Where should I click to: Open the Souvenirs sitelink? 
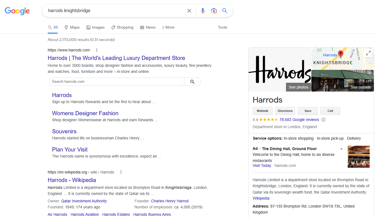pyautogui.click(x=64, y=131)
